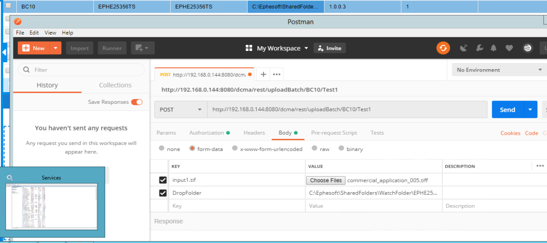Open the tab options ellipsis menu
This screenshot has height=243, width=547.
pyautogui.click(x=277, y=74)
